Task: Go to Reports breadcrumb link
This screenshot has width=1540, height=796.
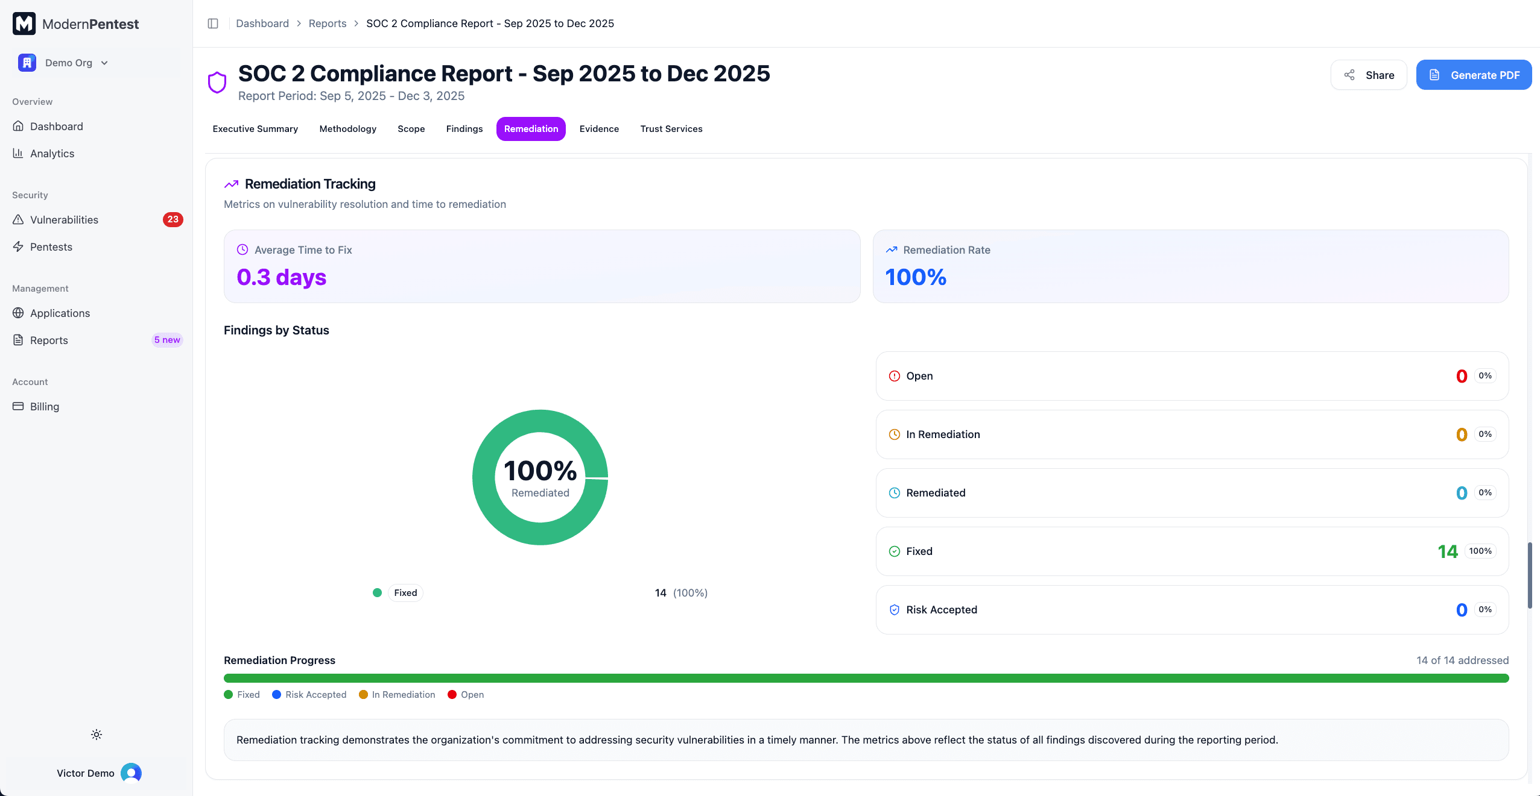Action: point(327,24)
